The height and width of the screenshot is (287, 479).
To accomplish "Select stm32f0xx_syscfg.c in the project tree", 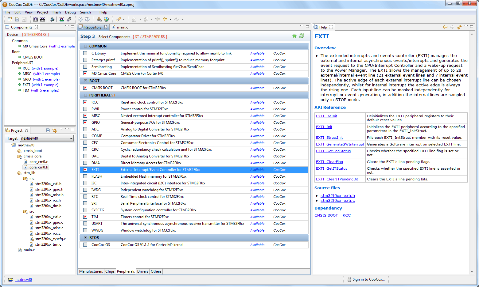I will point(50,239).
